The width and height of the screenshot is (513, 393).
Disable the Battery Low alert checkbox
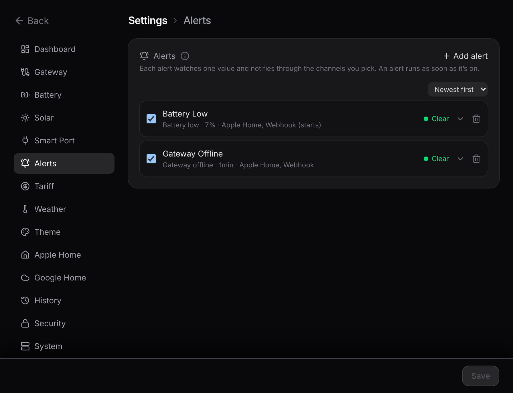(x=151, y=119)
